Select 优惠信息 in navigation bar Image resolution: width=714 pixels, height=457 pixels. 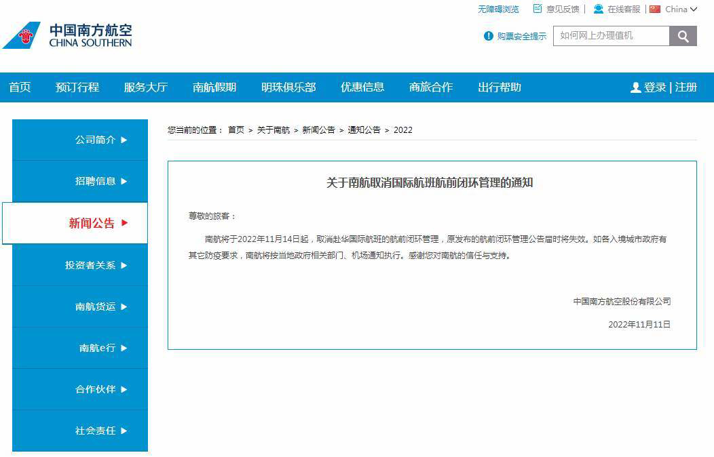click(362, 87)
